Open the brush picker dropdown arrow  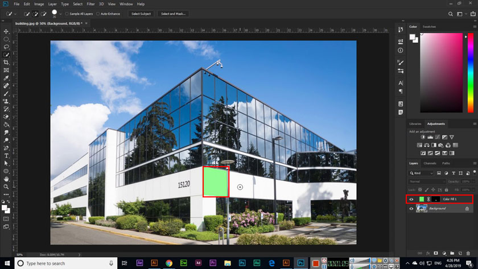60,14
